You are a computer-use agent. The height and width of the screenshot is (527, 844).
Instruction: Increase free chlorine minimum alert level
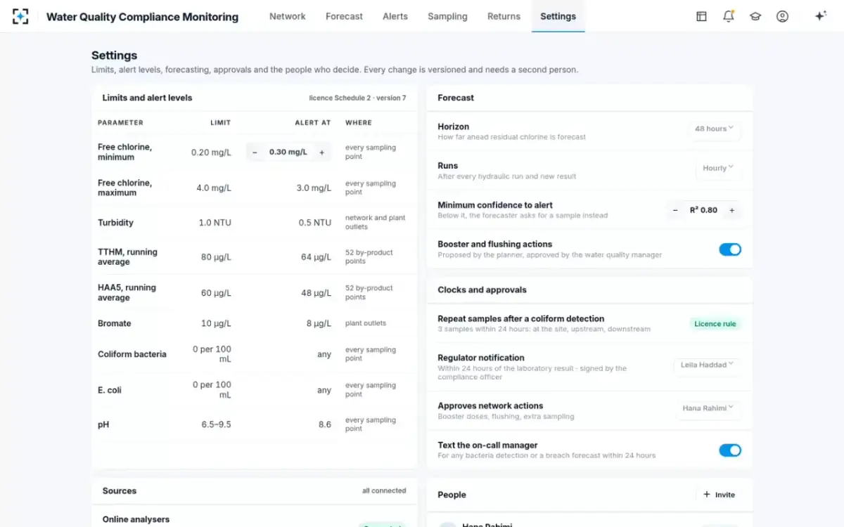tap(321, 152)
